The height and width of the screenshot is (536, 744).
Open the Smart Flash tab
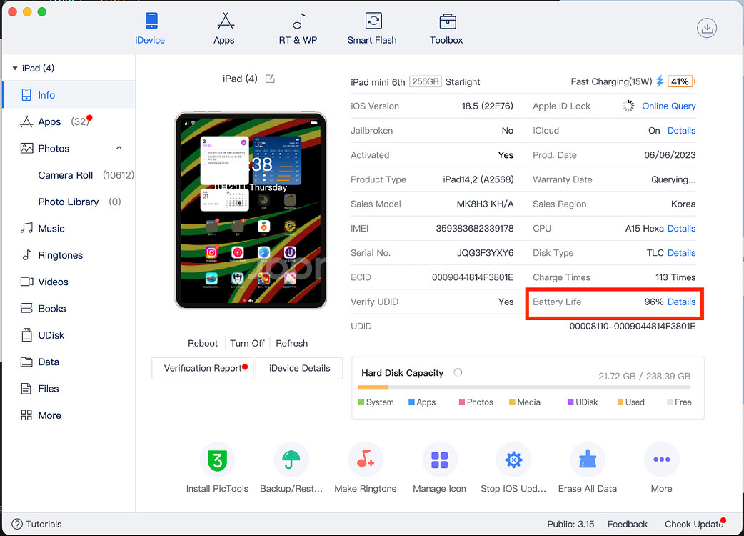click(x=372, y=29)
